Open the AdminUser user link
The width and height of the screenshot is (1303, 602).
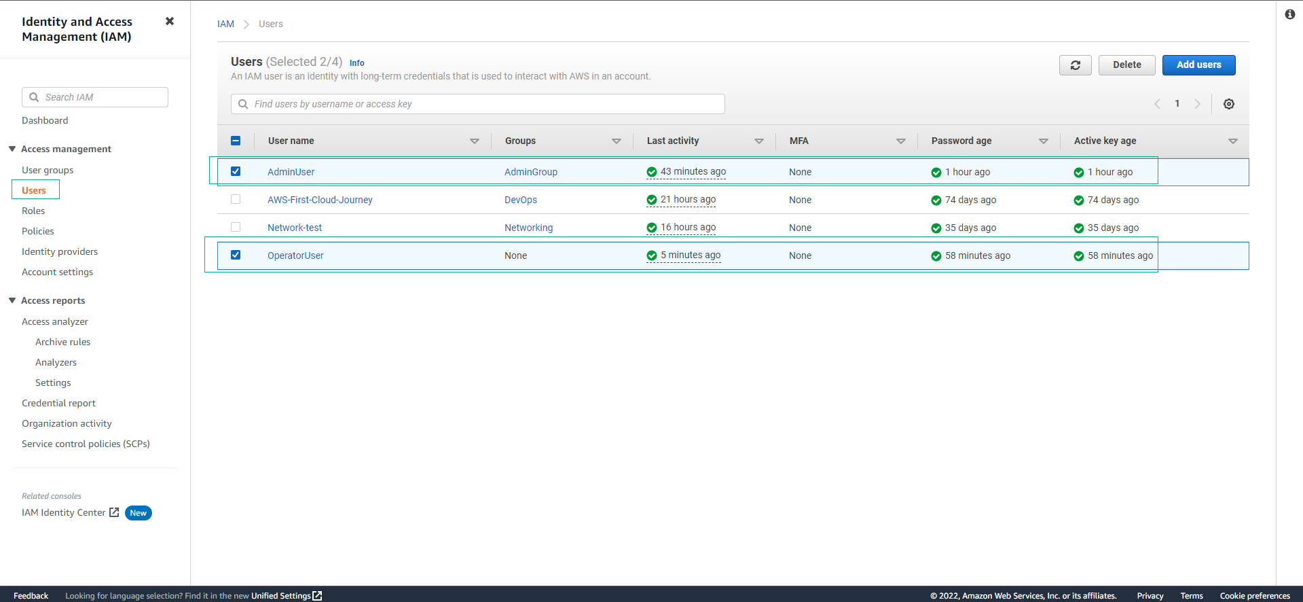coord(291,172)
